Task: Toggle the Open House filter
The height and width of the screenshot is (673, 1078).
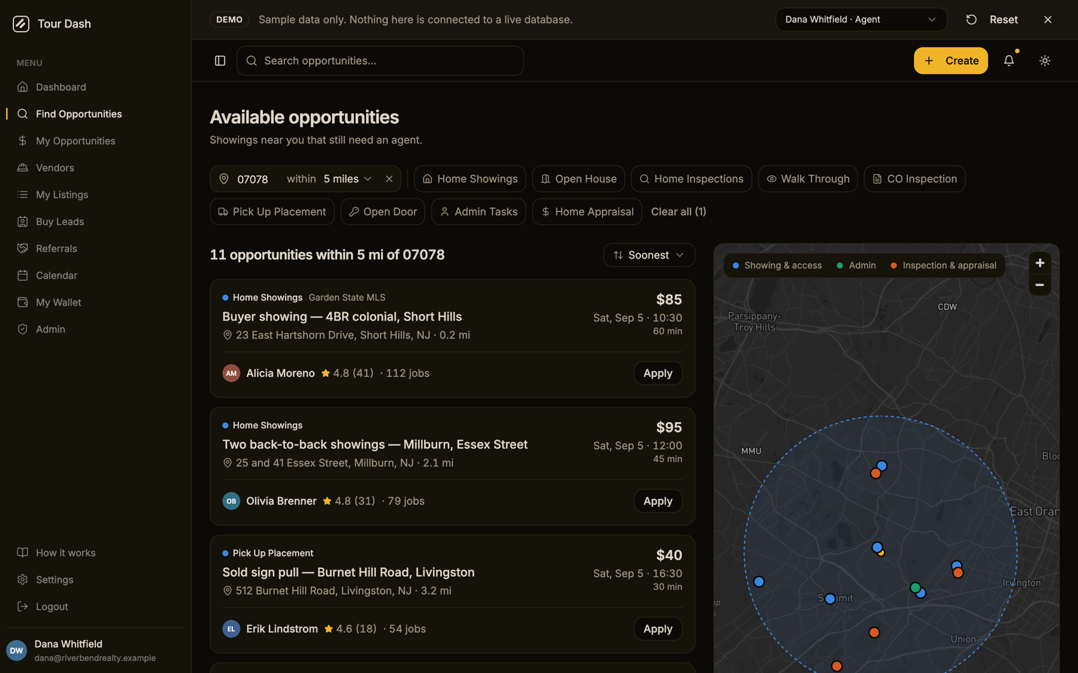Action: point(579,179)
